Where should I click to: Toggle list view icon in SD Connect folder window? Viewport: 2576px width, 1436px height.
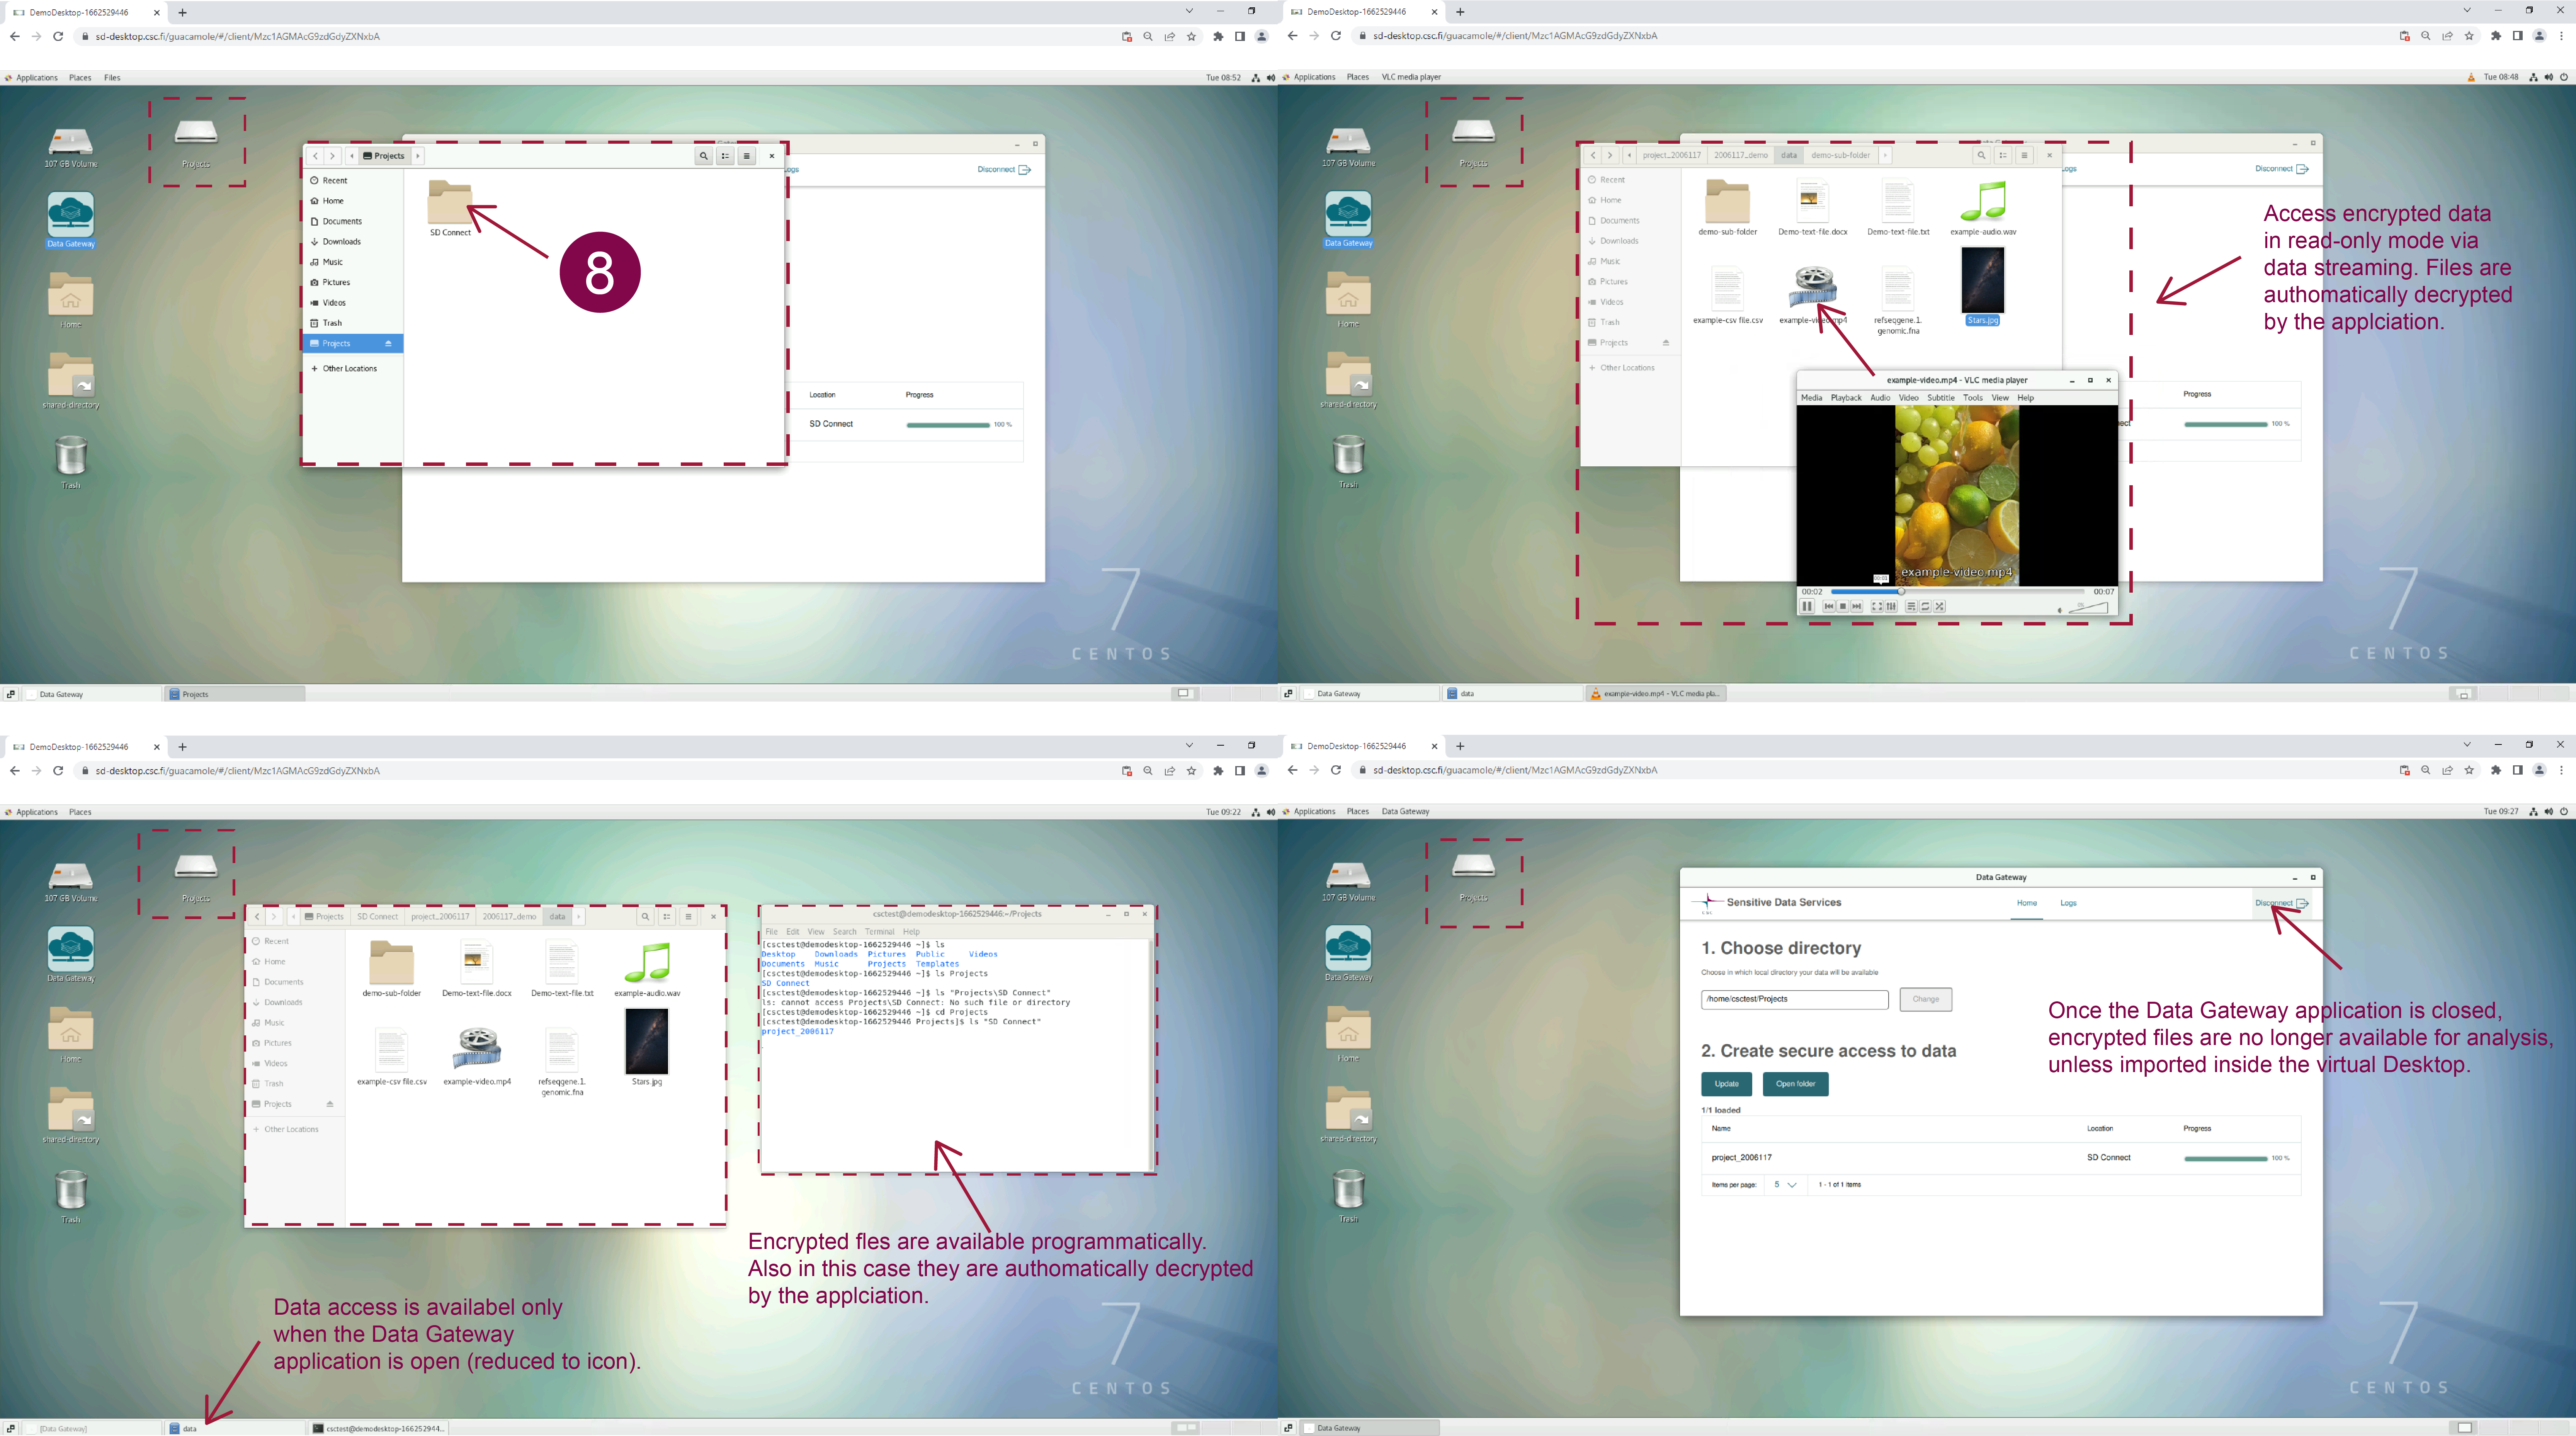coord(725,156)
